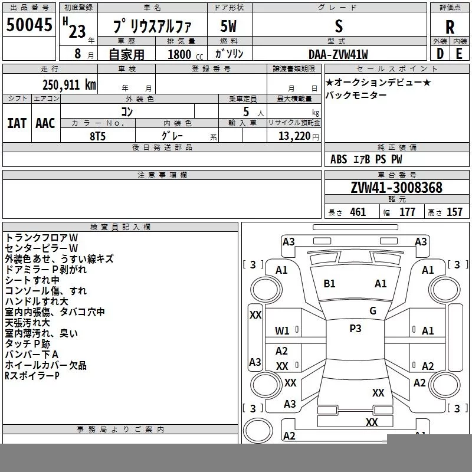The height and width of the screenshot is (472, 472).
Task: Click color number 8T5
Action: tap(97, 136)
